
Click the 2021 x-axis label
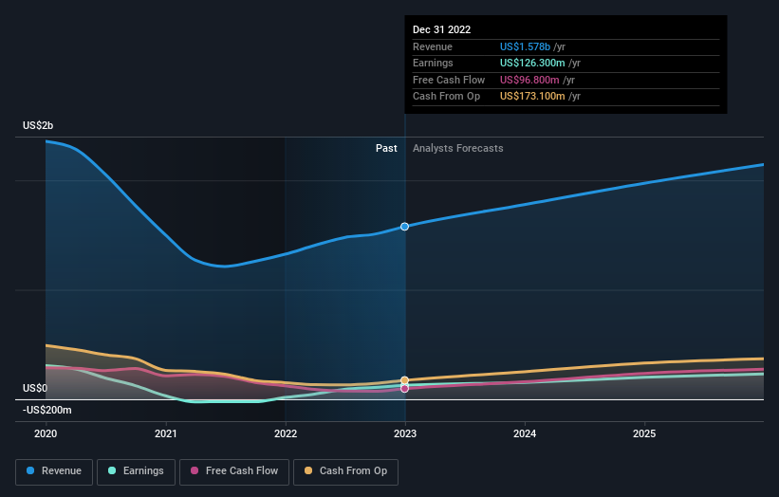pos(165,434)
